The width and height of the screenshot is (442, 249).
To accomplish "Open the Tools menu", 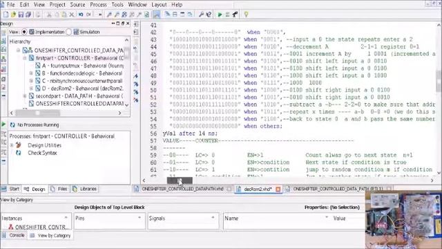I will (117, 5).
